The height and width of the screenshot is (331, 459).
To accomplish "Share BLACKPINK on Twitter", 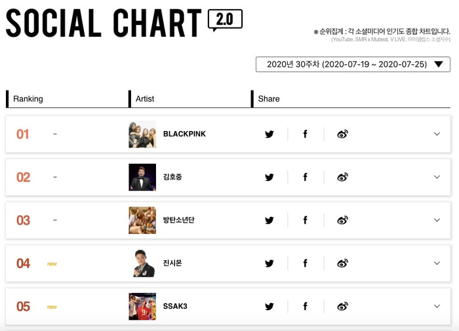I will click(269, 134).
